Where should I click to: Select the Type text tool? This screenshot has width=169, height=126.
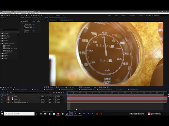coord(29,15)
